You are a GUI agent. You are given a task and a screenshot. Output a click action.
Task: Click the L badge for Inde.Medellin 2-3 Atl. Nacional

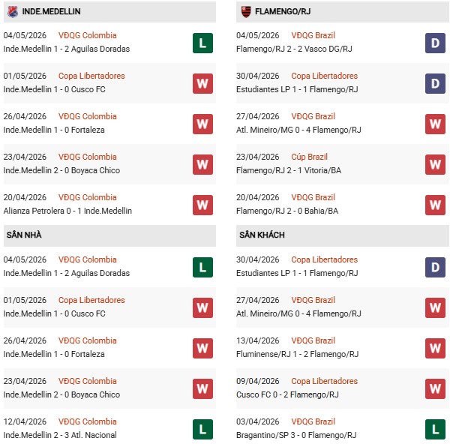coord(202,429)
